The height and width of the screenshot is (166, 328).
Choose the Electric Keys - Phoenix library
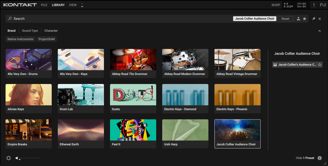pyautogui.click(x=238, y=99)
